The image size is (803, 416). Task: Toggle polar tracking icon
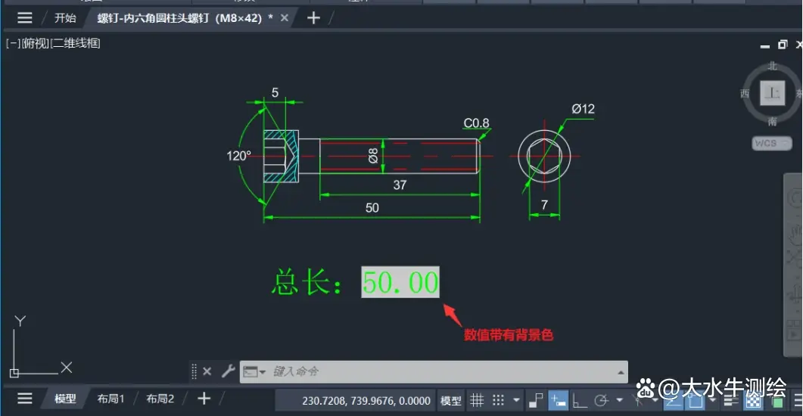tap(601, 400)
